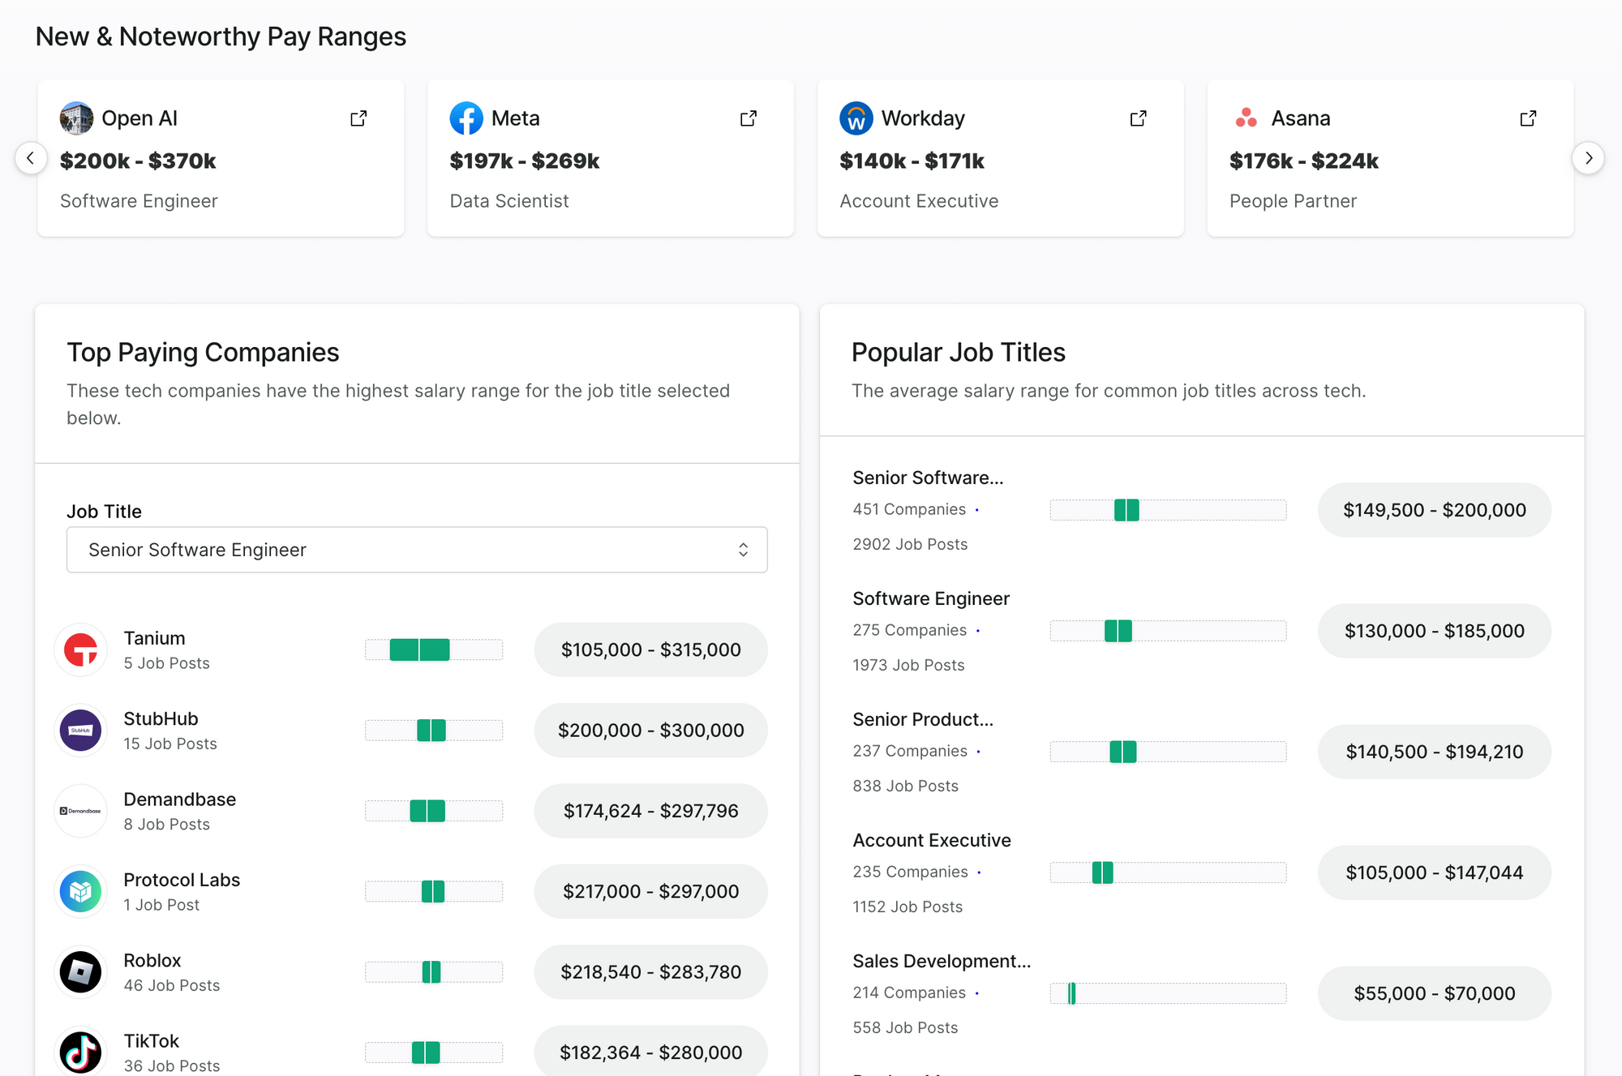
Task: Click the Protocol Labs logo
Action: 80,891
